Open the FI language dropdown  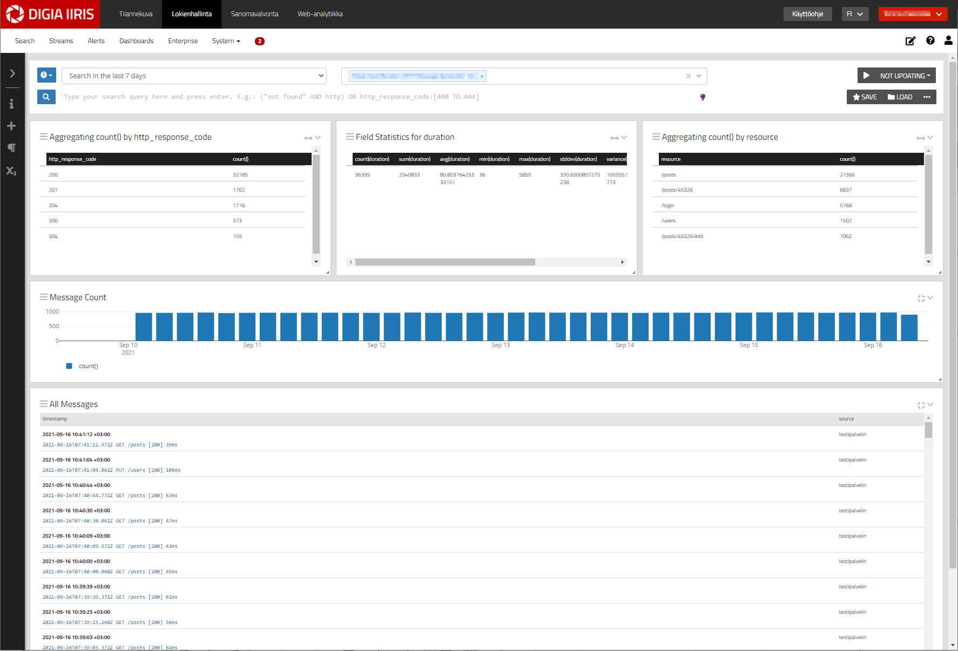855,14
